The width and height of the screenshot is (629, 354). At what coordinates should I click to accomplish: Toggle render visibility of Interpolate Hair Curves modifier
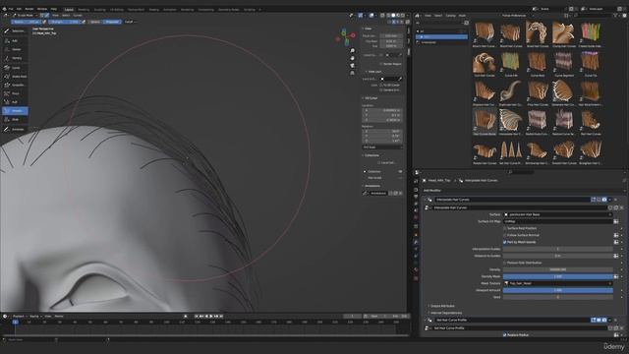(604, 200)
